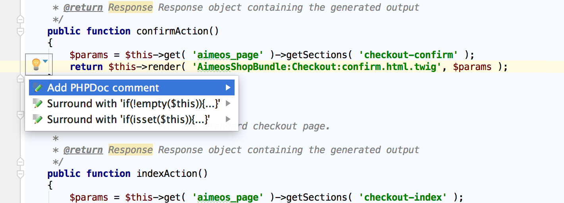Toggle fold marker ending docblock above indexAction
This screenshot has height=203, width=564.
tap(20, 161)
